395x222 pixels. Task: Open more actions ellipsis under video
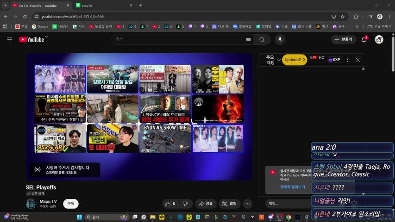pyautogui.click(x=248, y=203)
